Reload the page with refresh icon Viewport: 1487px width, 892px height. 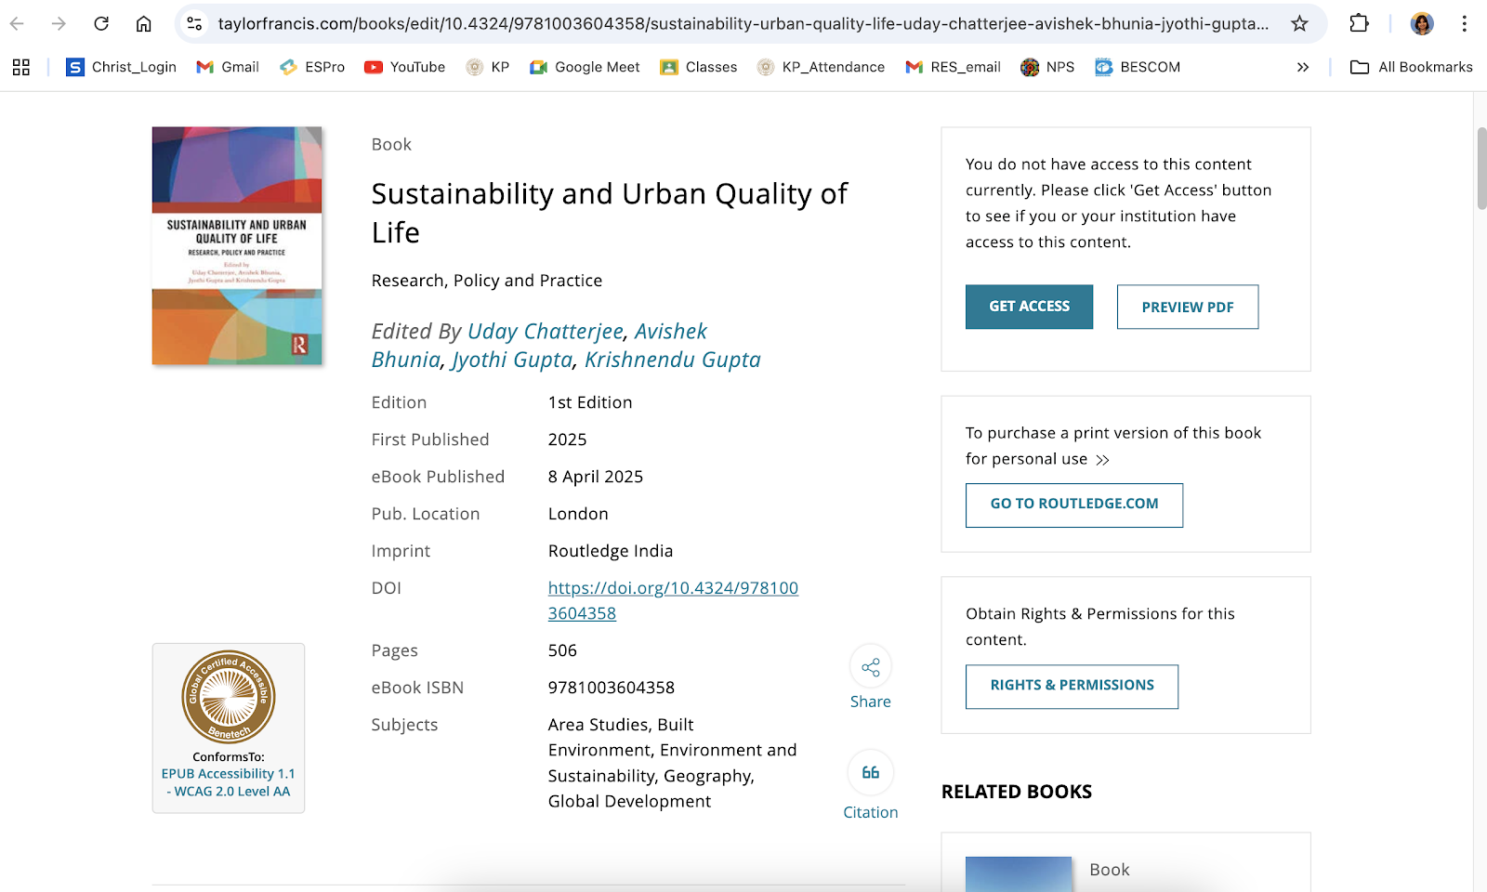point(101,23)
